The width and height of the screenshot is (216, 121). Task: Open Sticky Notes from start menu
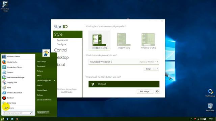coord(18,103)
